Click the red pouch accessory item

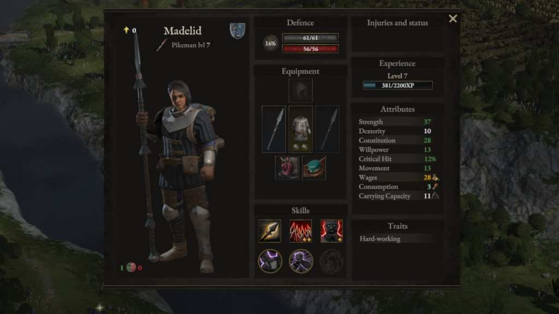pyautogui.click(x=287, y=168)
